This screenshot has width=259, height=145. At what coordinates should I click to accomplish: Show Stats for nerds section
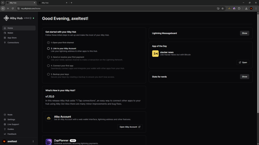pyautogui.click(x=244, y=77)
